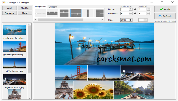The height and width of the screenshot is (101, 178).
Task: Decrease the vertical Margins value
Action: (x=148, y=14)
